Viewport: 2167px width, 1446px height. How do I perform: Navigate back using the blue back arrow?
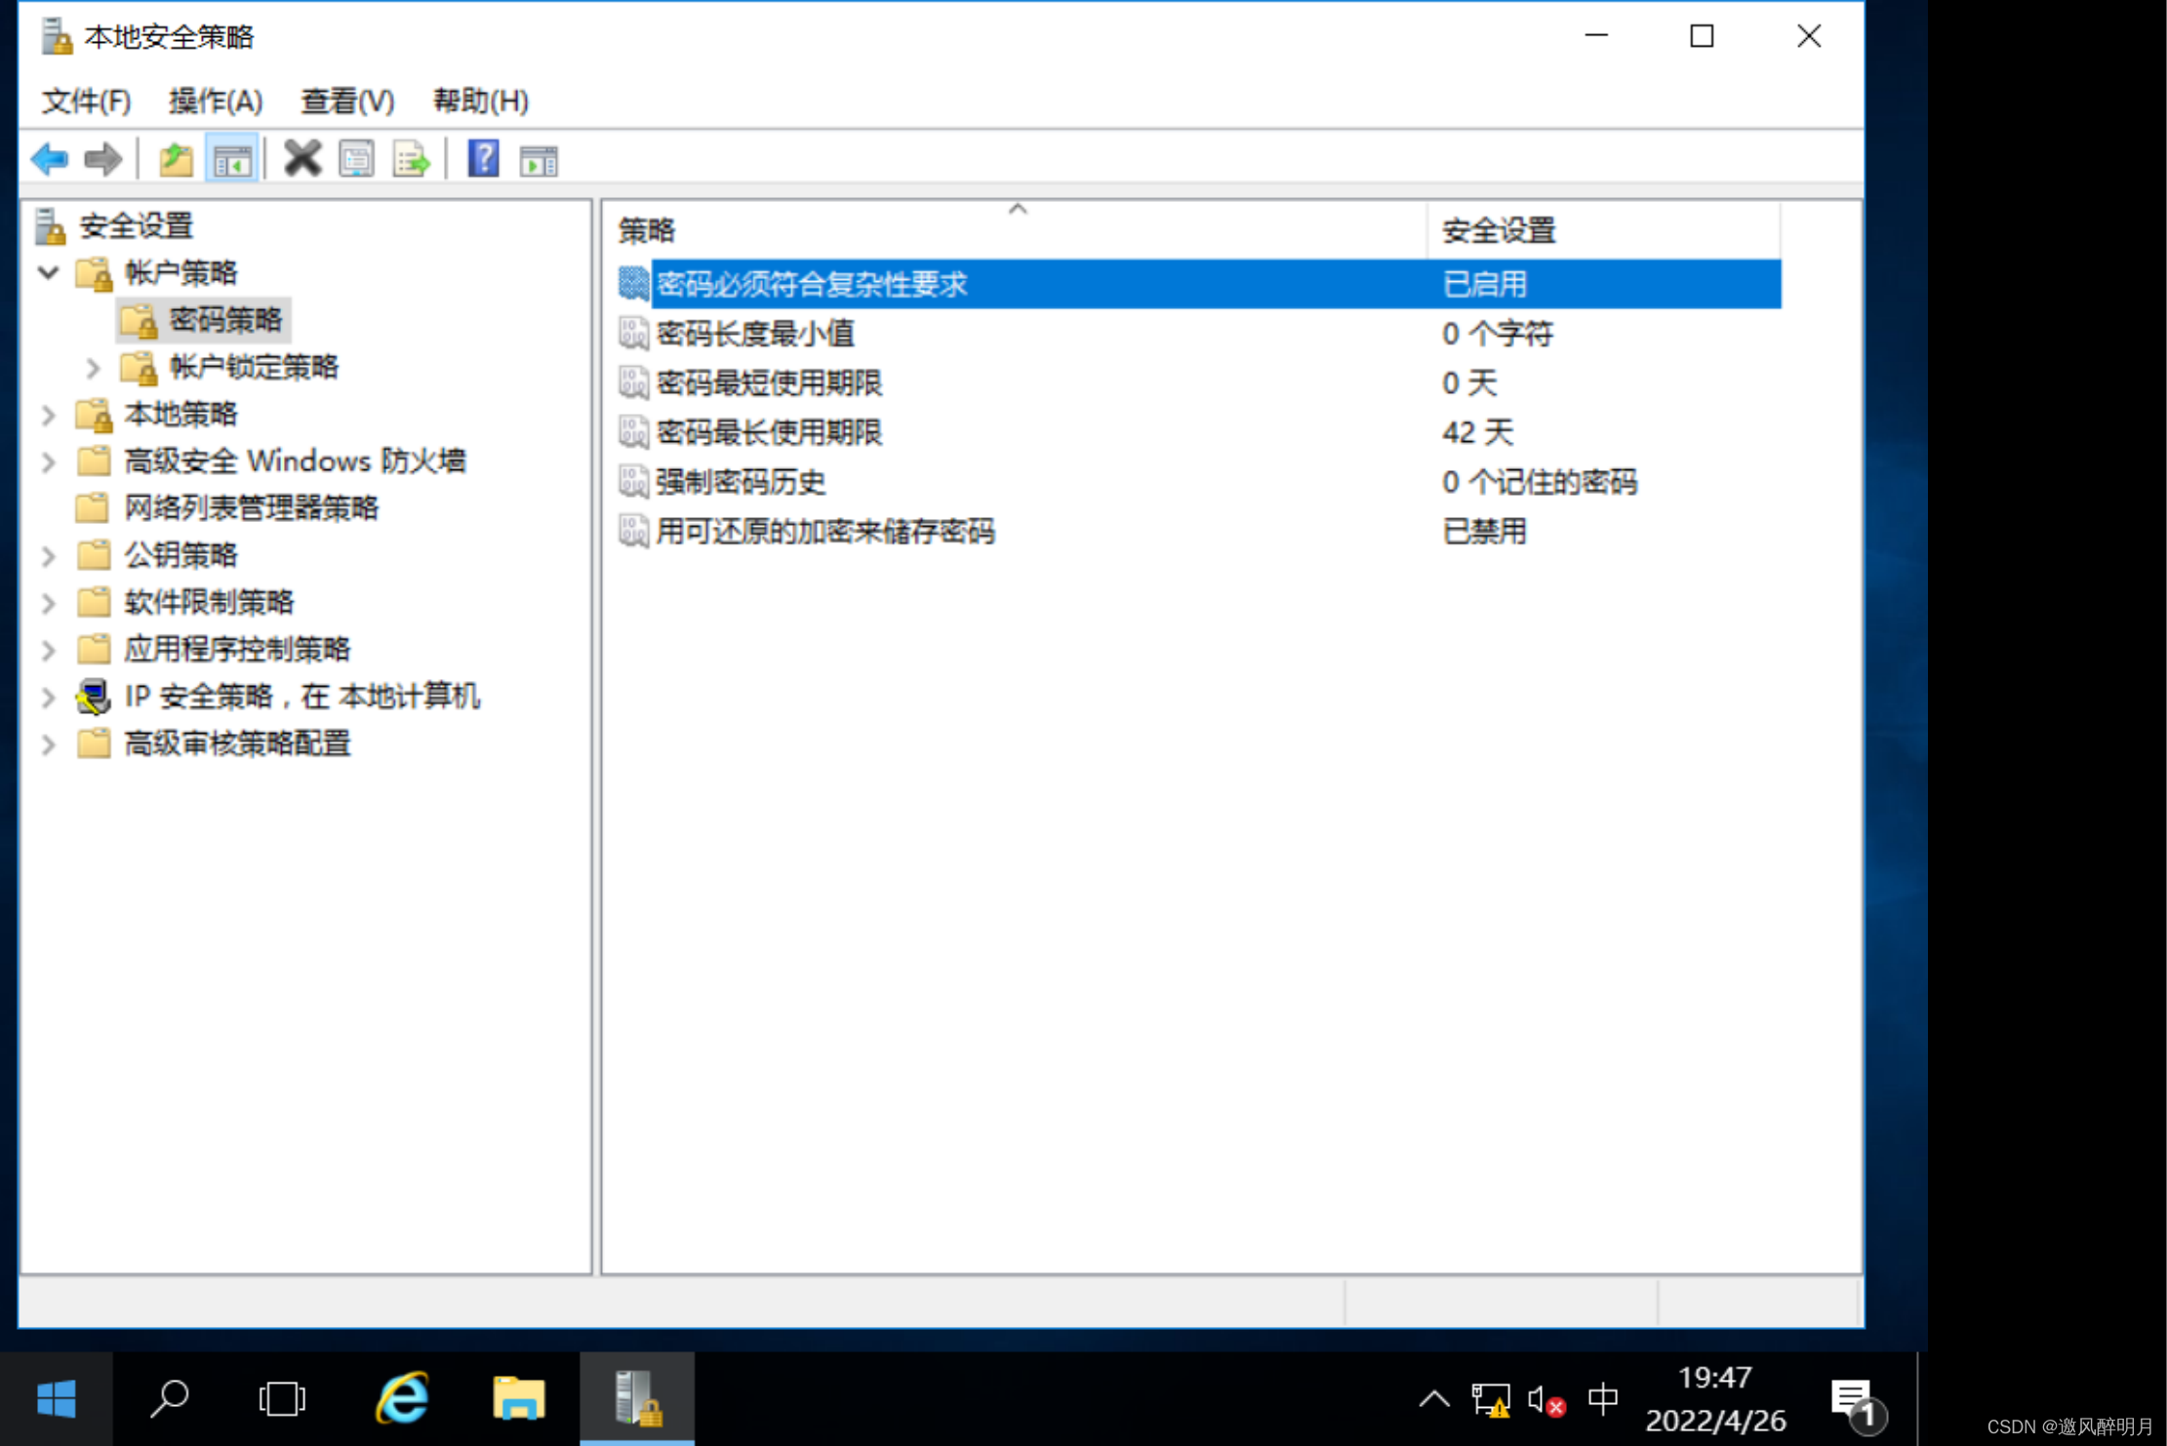pos(50,158)
